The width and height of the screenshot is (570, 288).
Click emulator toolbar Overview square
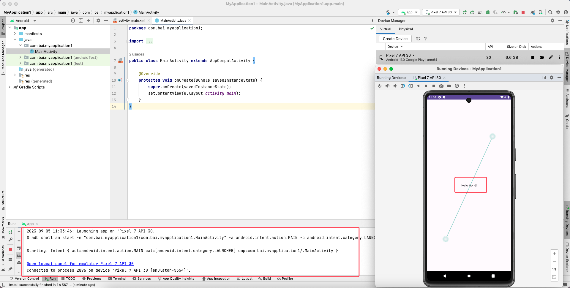434,86
